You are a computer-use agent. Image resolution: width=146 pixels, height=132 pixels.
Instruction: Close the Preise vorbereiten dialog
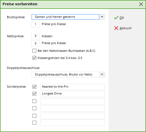(141, 4)
